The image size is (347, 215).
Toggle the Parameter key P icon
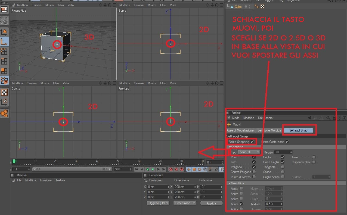tap(205, 169)
